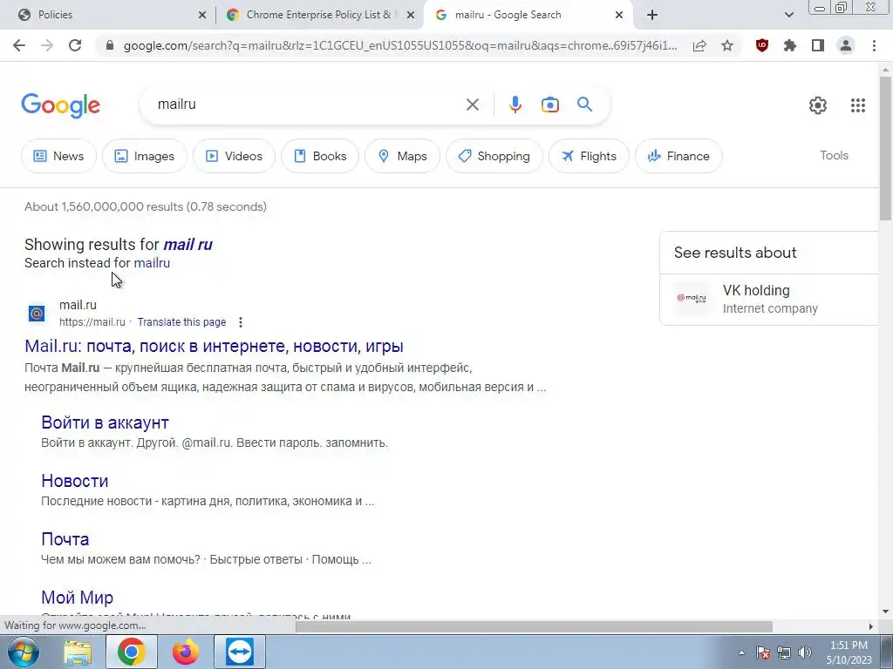Click the forward navigation arrow
Image resolution: width=893 pixels, height=669 pixels.
47,45
